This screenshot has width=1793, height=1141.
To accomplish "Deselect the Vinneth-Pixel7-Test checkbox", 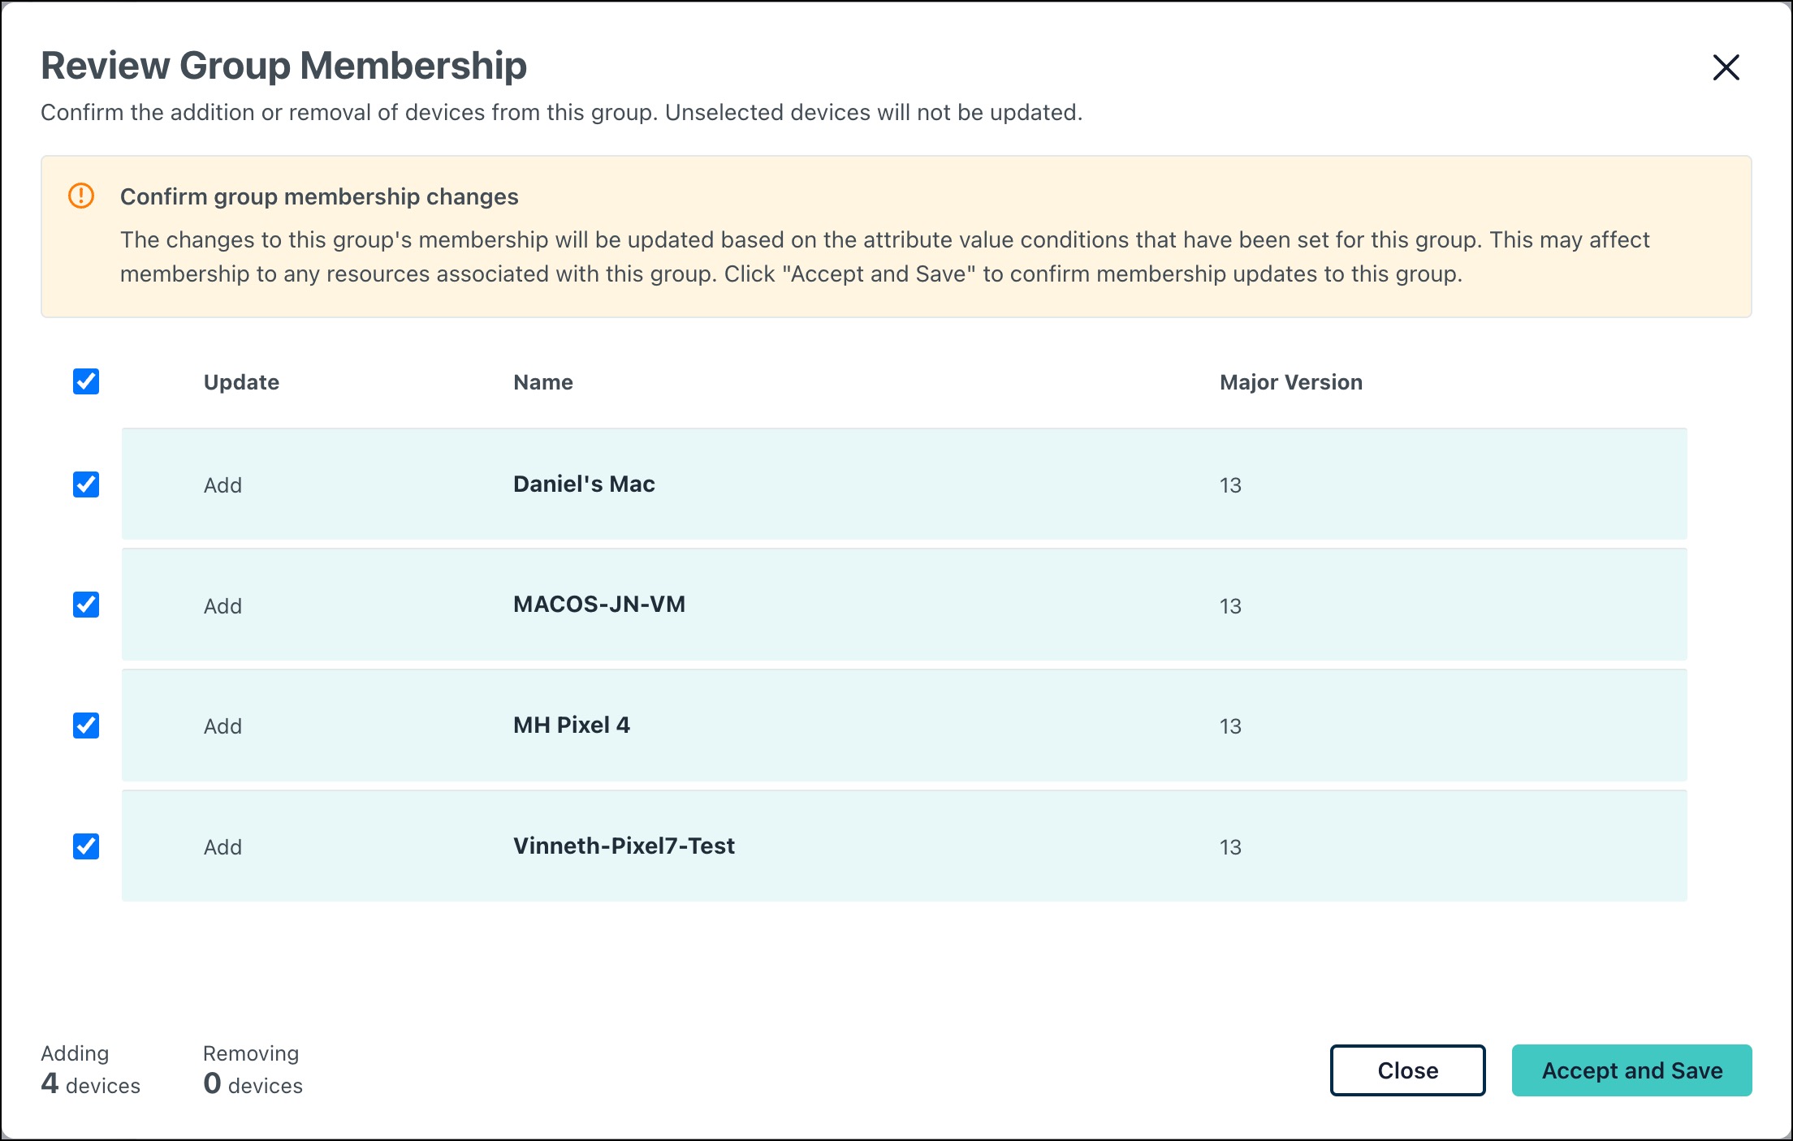I will click(x=86, y=846).
